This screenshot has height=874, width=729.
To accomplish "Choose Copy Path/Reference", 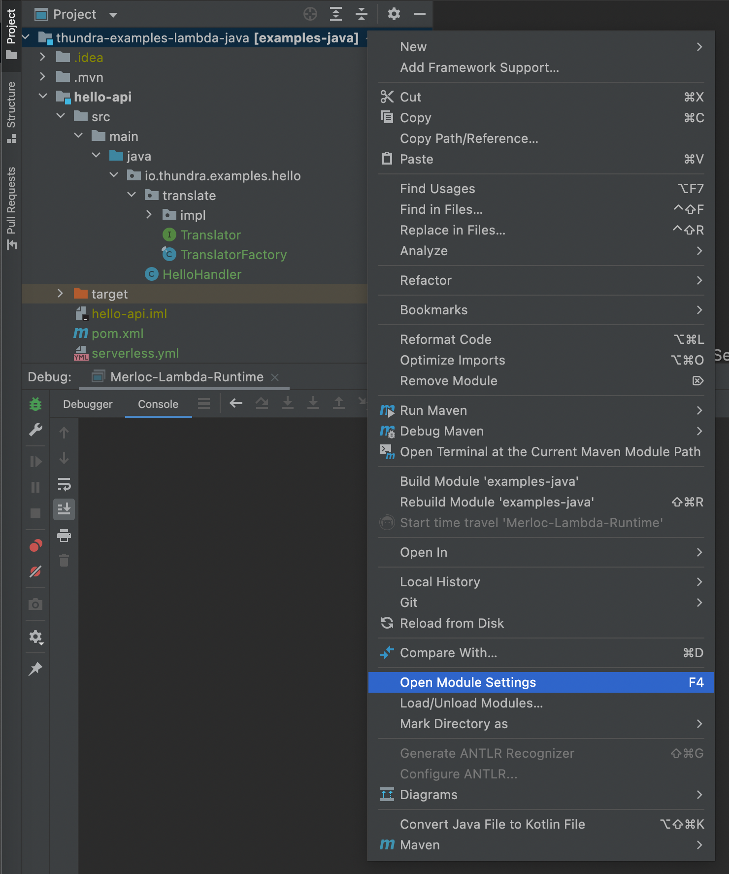I will coord(541,138).
